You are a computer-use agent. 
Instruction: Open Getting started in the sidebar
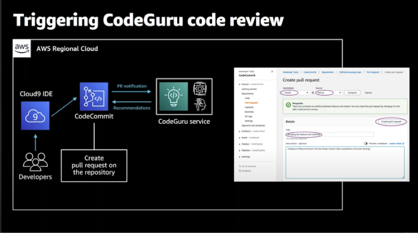[x=249, y=89]
